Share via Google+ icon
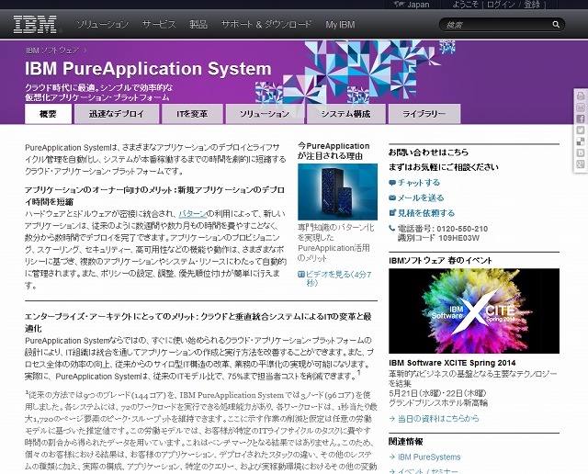 581,164
